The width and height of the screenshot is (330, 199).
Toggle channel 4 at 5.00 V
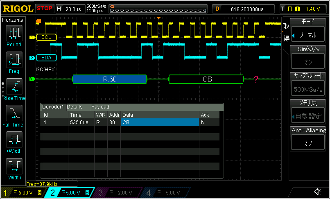165,192
